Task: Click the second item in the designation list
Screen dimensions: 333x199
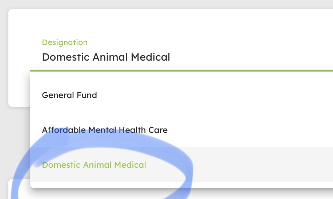Action: click(x=181, y=130)
